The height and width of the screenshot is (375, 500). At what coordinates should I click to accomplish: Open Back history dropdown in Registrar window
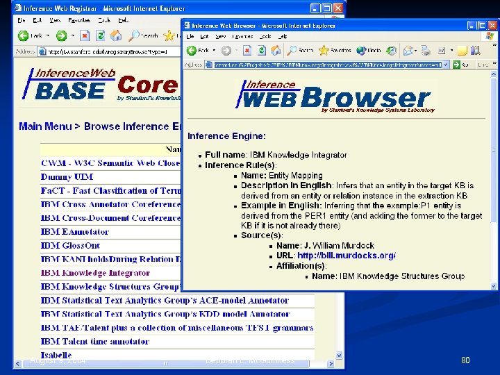(x=48, y=35)
